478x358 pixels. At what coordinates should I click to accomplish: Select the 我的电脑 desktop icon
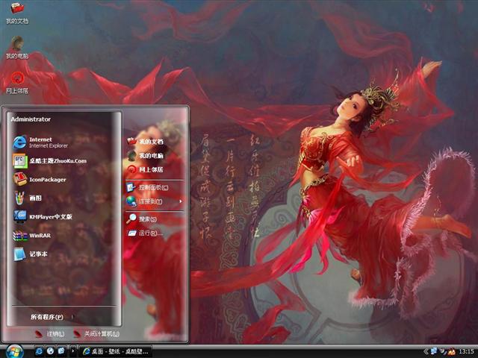click(x=17, y=48)
